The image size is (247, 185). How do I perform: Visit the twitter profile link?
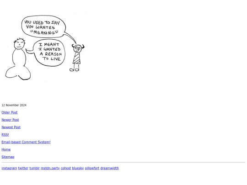(x=23, y=168)
